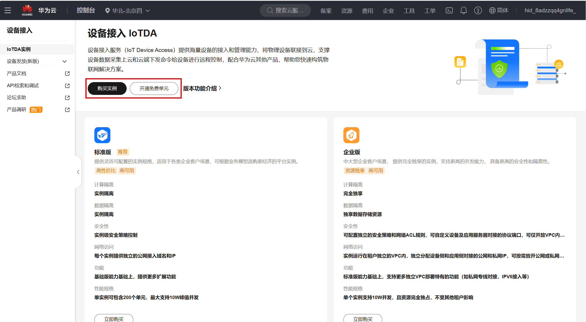Click 每个实例提供独立的公网接入域名和IP text
This screenshot has height=322, width=586.
click(135, 256)
